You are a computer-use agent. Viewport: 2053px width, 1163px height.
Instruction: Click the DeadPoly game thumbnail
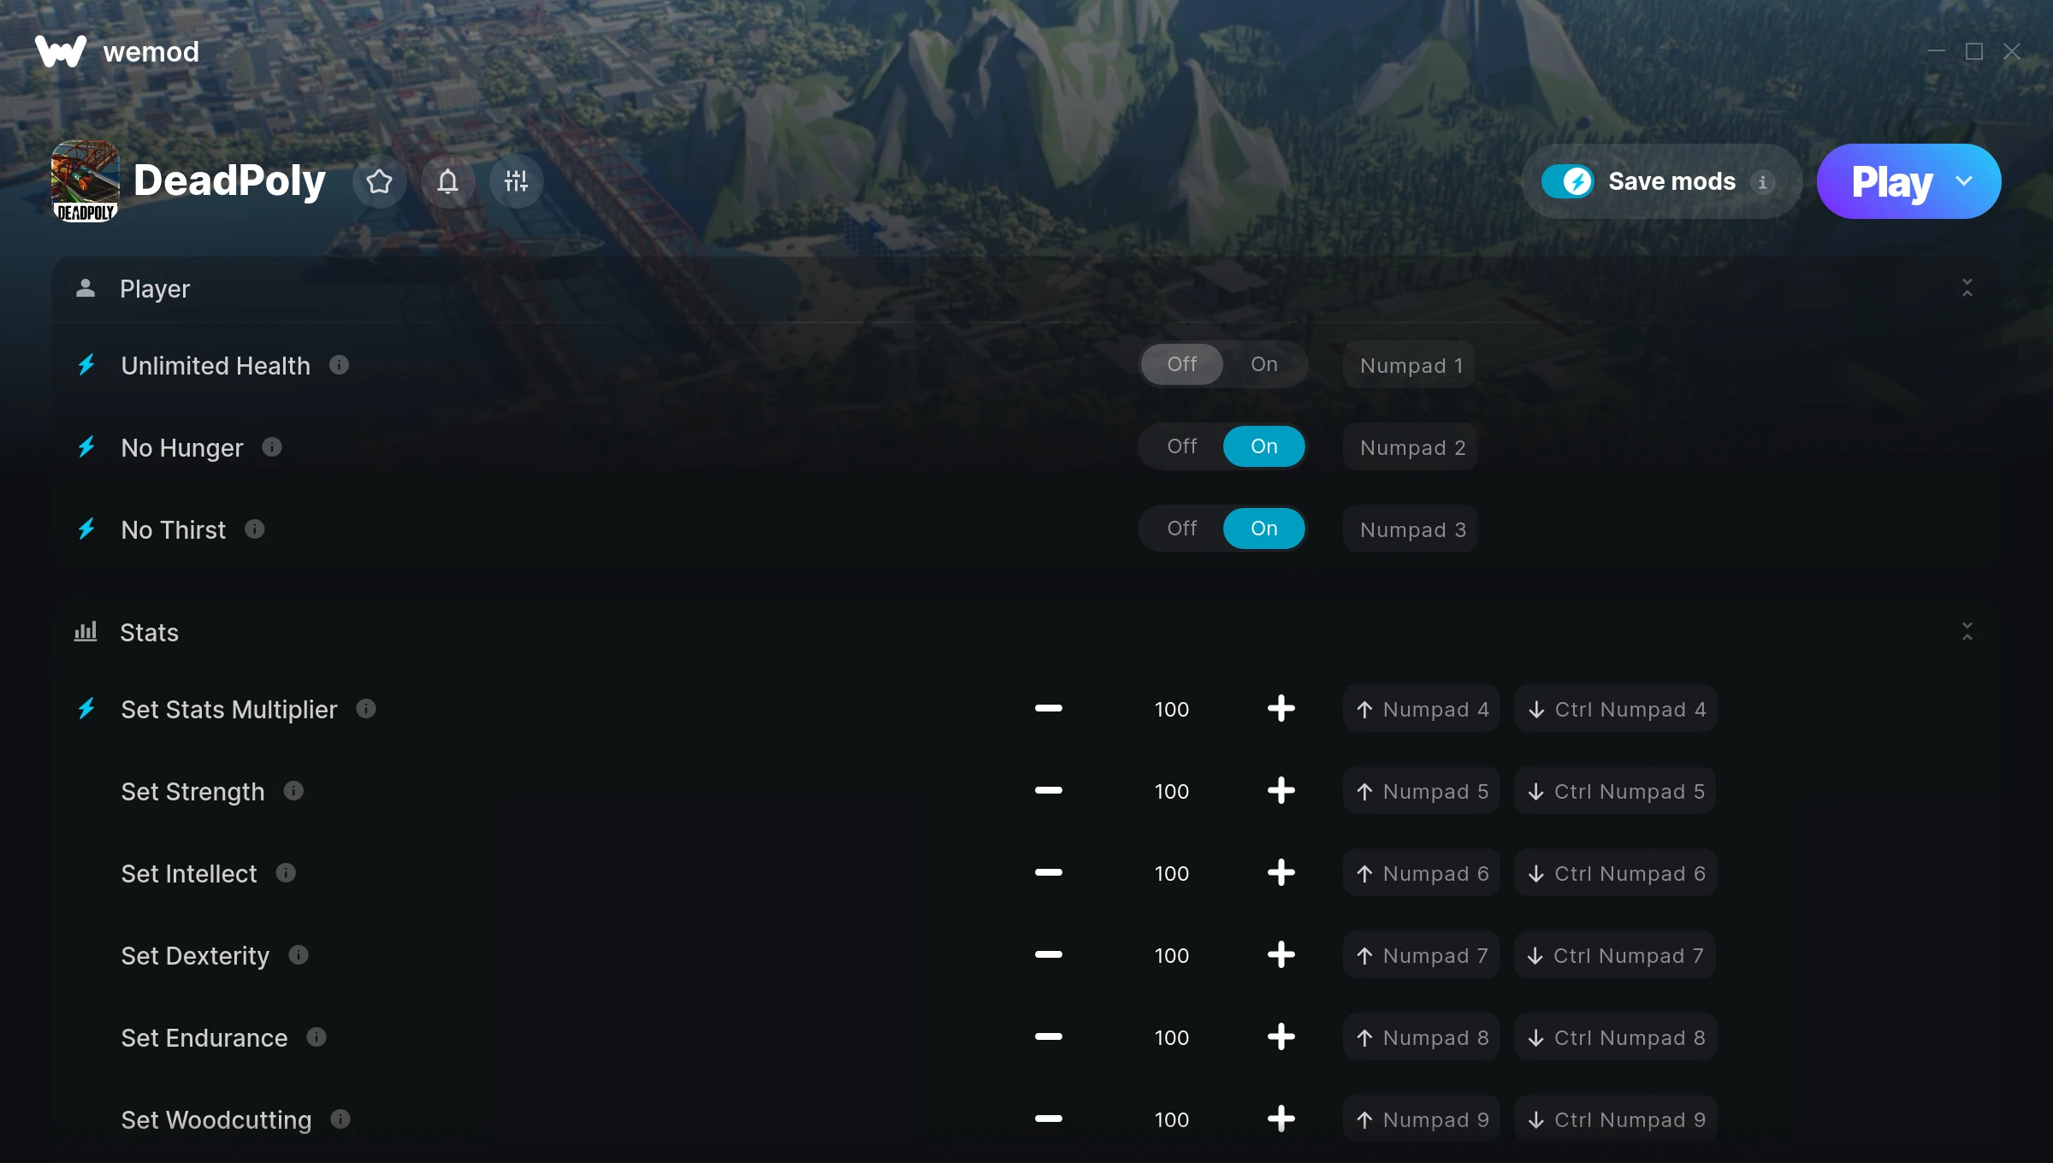pos(85,181)
